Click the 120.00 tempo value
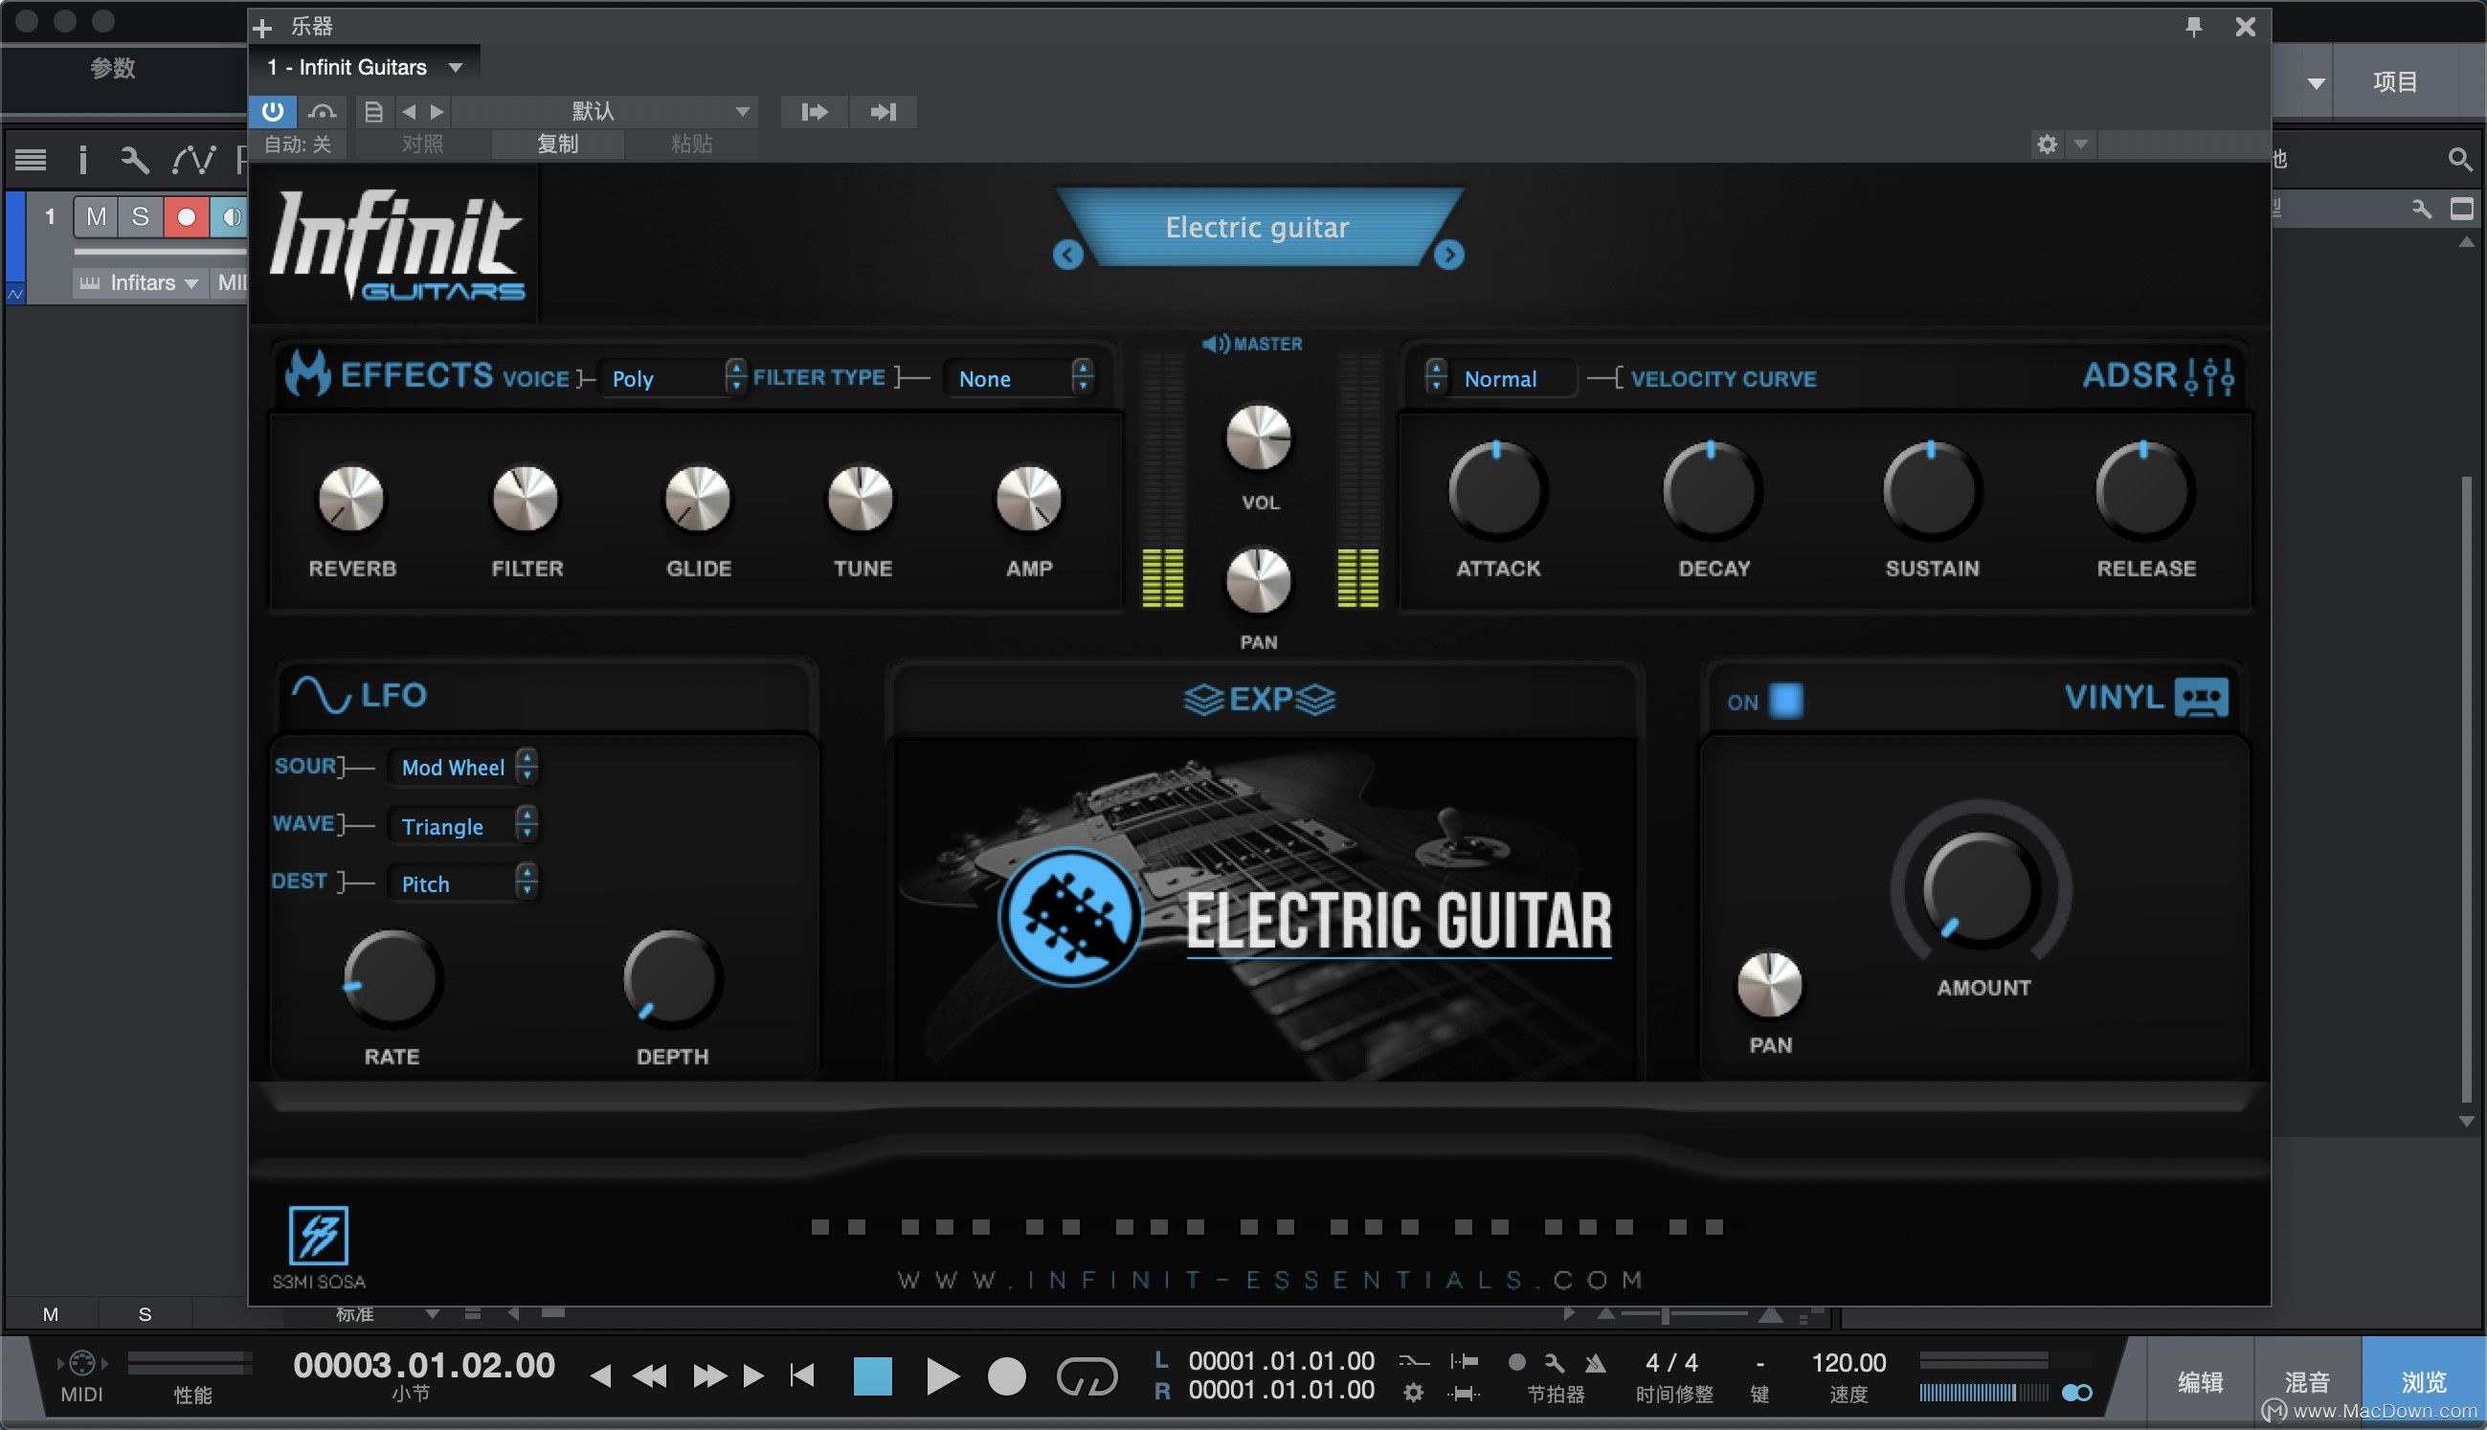2487x1430 pixels. pos(1848,1362)
